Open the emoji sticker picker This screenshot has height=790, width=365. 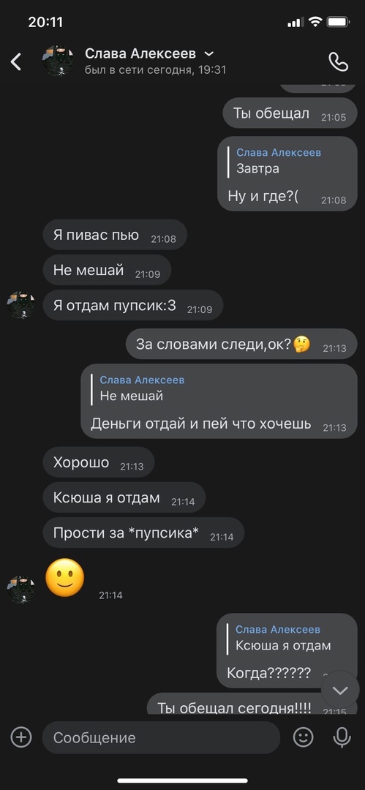coord(303,737)
